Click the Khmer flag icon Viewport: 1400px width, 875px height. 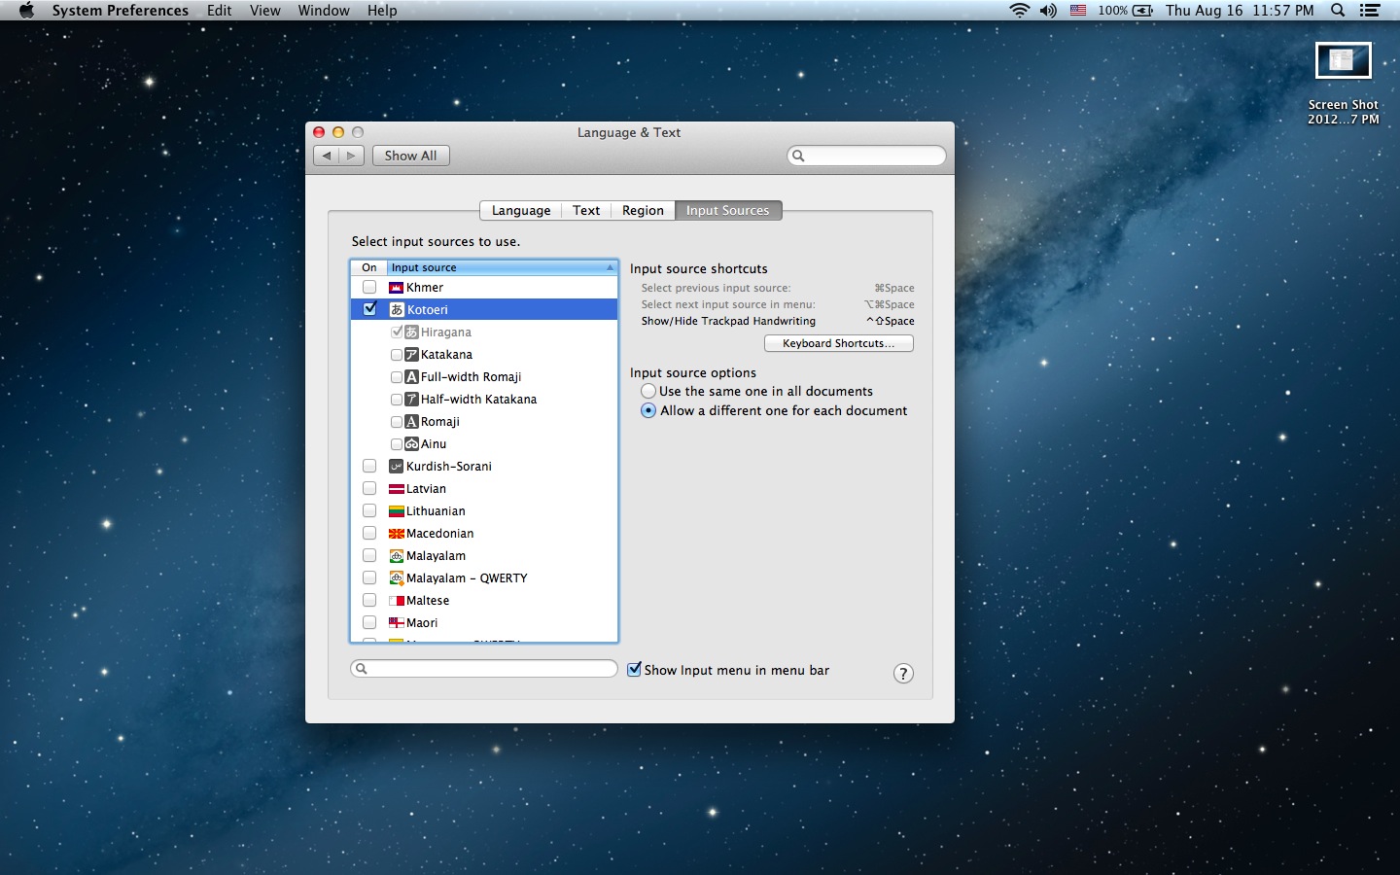(x=396, y=288)
